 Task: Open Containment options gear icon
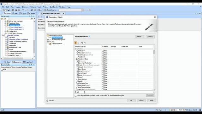point(32,19)
